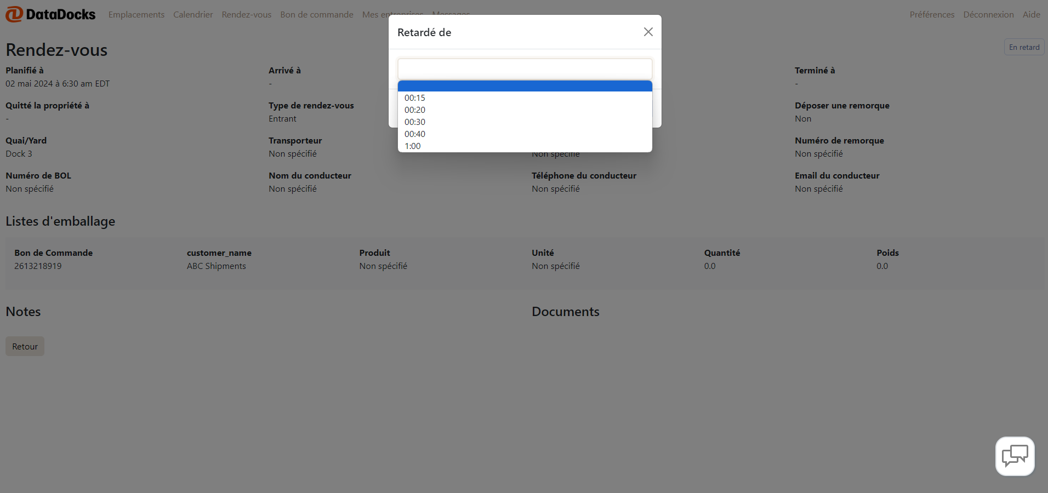Click the Documents heading
Image resolution: width=1048 pixels, height=493 pixels.
tap(566, 311)
